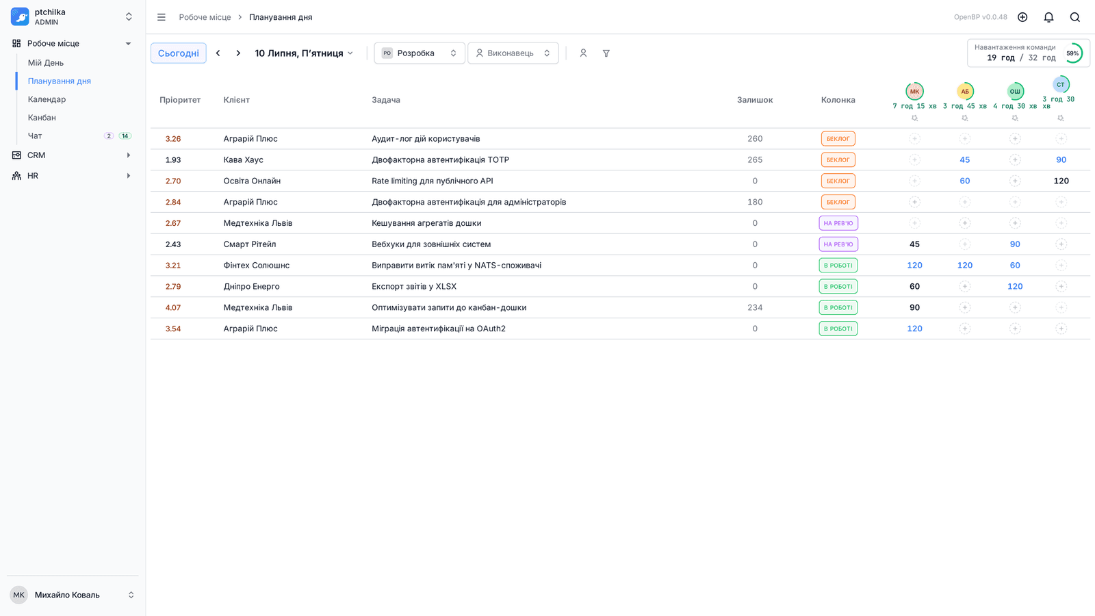Open the Канбан sidebar item
The width and height of the screenshot is (1095, 616).
pyautogui.click(x=42, y=118)
